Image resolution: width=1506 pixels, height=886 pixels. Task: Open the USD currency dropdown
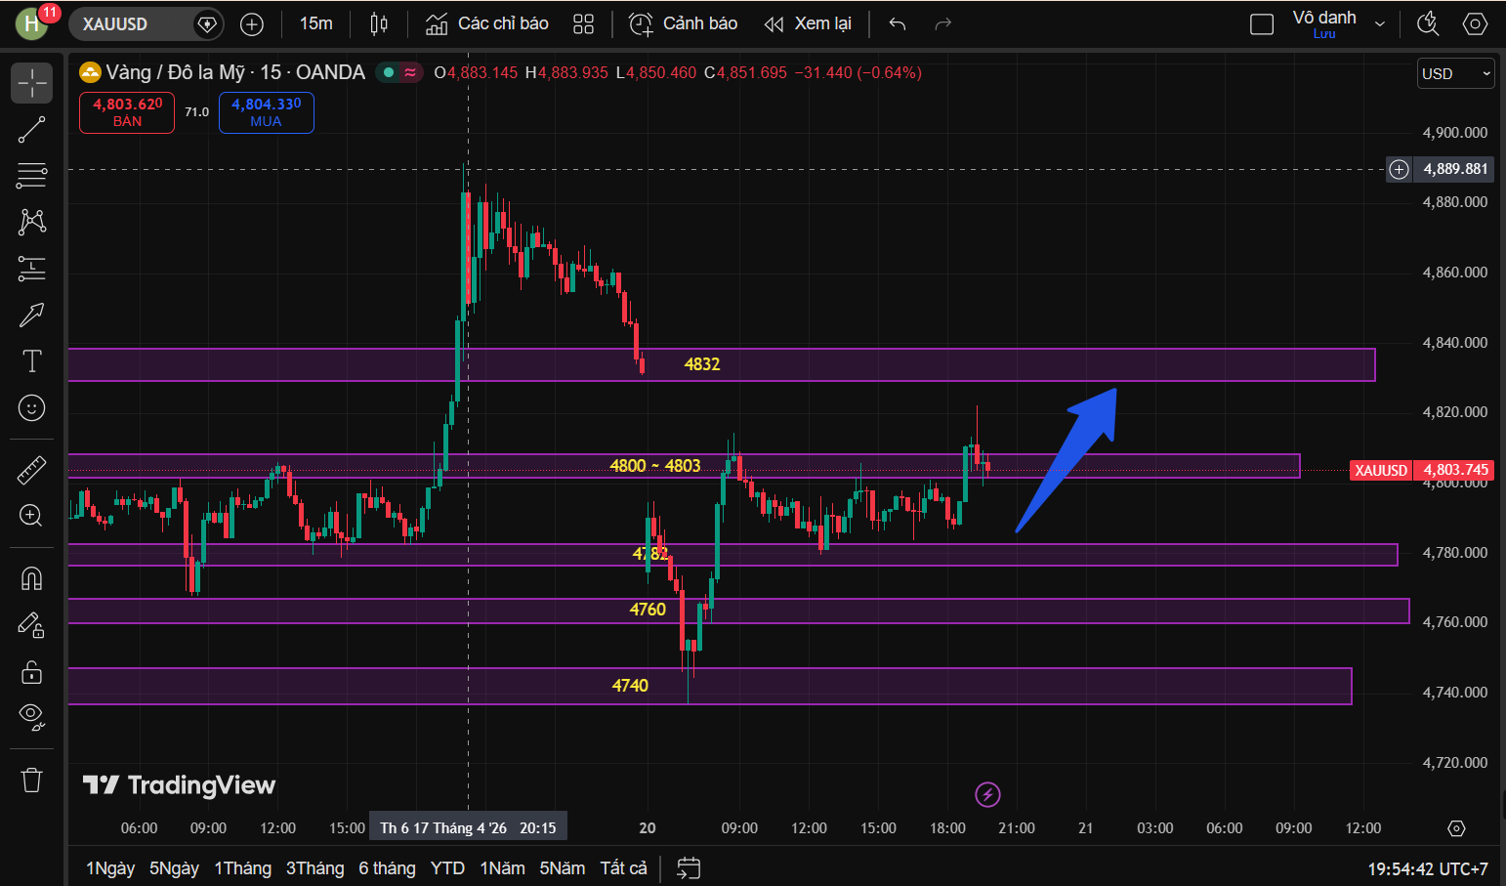(x=1456, y=73)
